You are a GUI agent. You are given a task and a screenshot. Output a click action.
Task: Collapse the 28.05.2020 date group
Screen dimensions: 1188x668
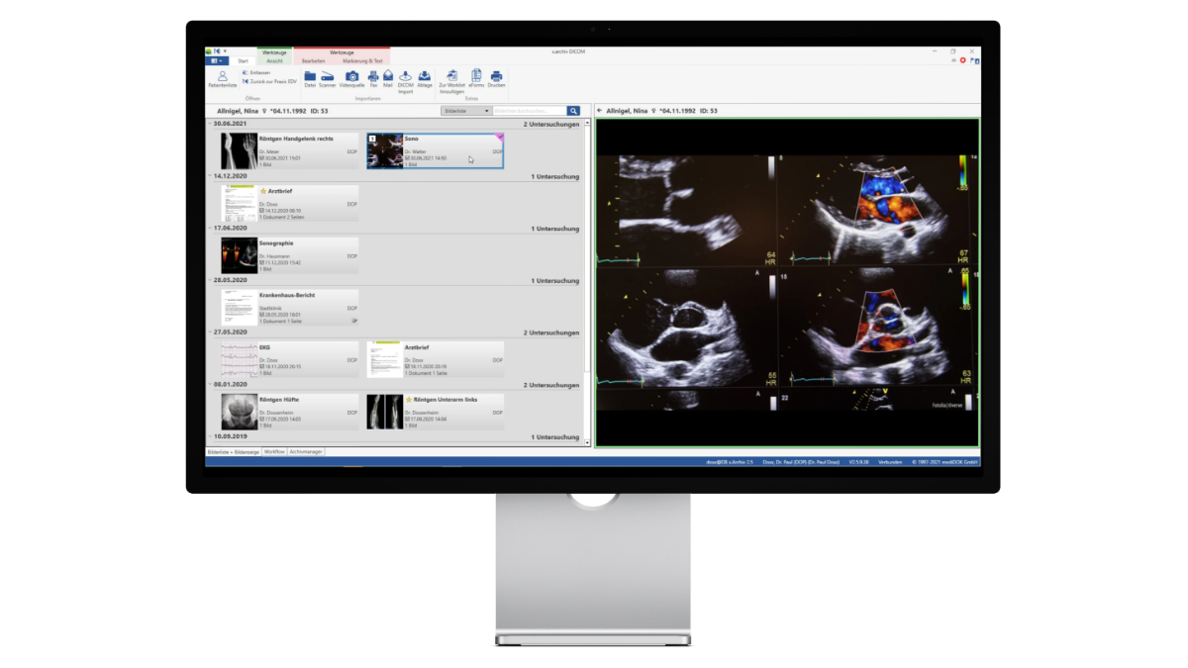(209, 281)
